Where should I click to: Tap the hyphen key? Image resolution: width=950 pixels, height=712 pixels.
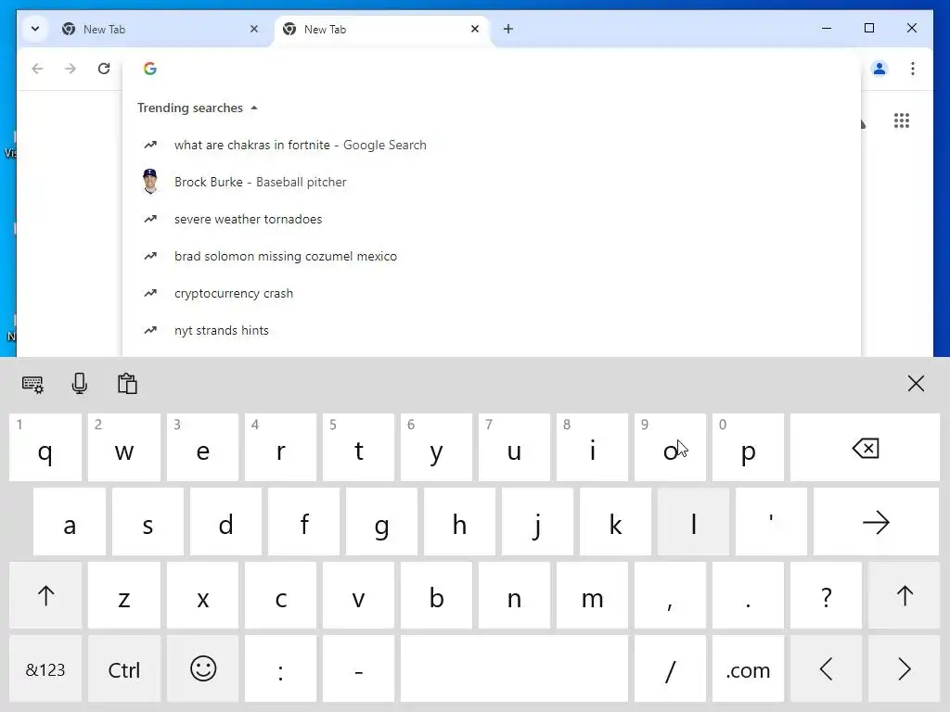359,669
